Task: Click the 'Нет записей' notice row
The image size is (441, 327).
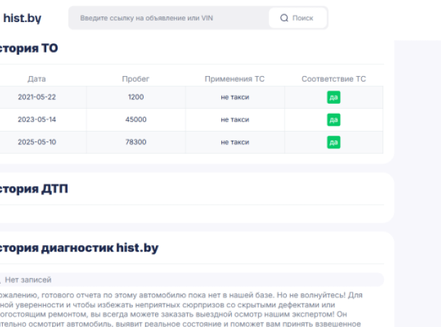Action: click(28, 280)
